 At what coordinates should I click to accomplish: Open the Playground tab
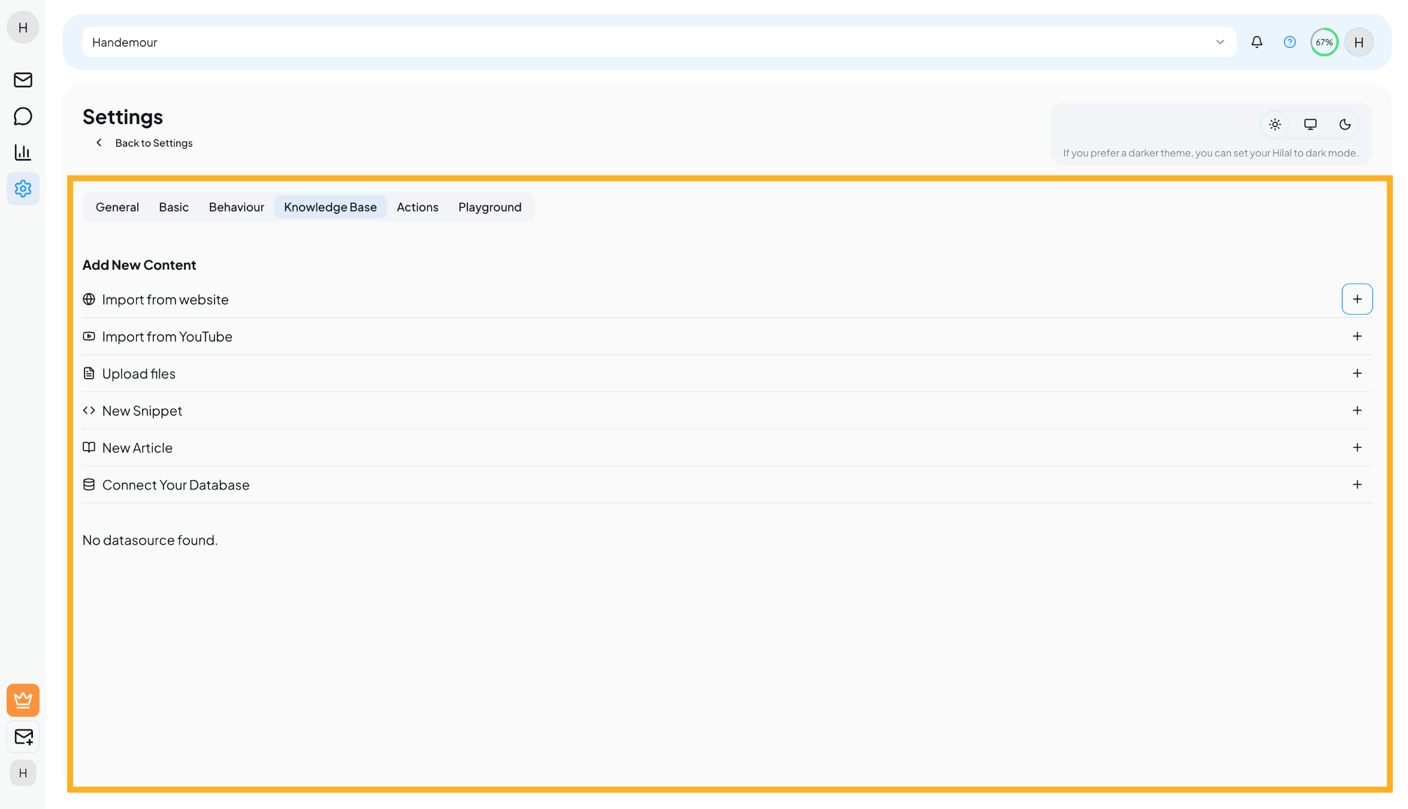(x=490, y=207)
